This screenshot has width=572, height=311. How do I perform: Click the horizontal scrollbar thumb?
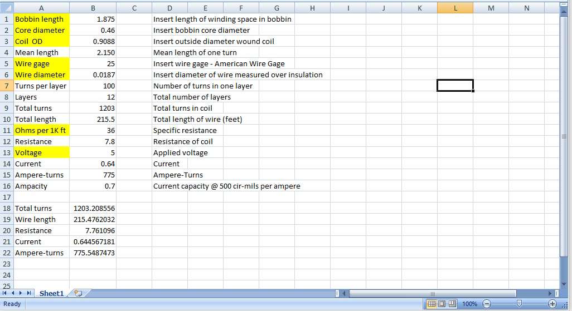[433, 294]
